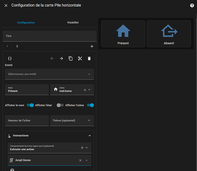
Task: Select card tab 1
Action: click(x=8, y=46)
